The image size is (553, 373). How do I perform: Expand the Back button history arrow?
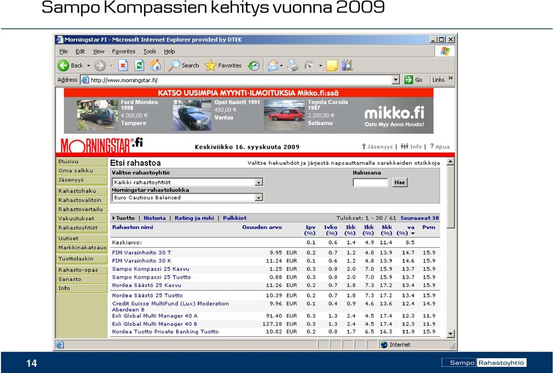(88, 66)
